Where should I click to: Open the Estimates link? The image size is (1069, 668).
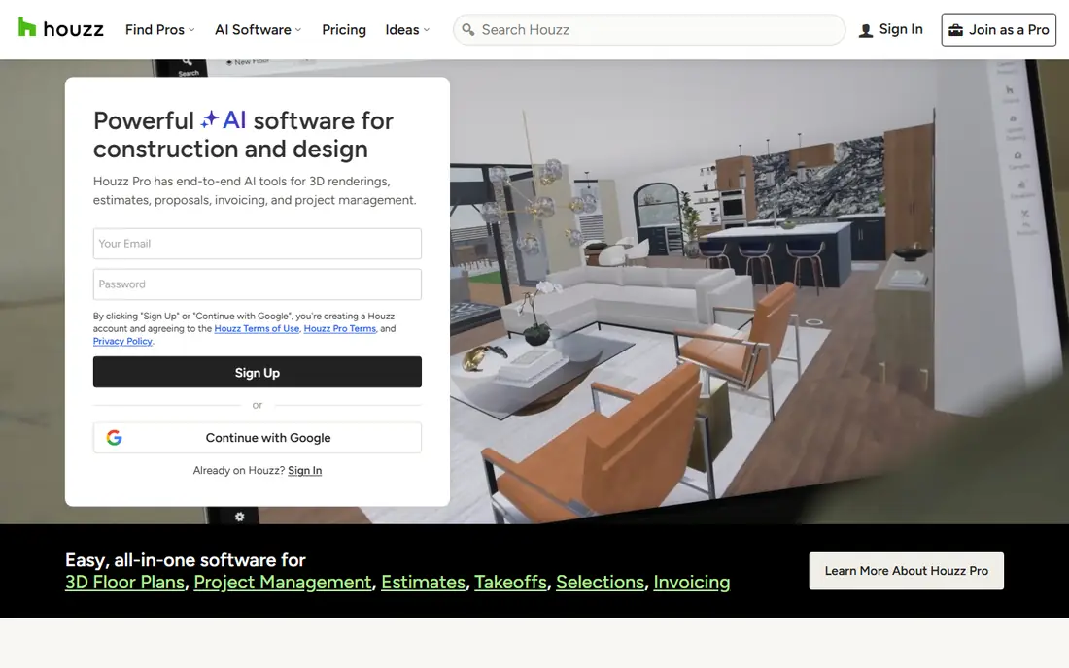point(423,583)
